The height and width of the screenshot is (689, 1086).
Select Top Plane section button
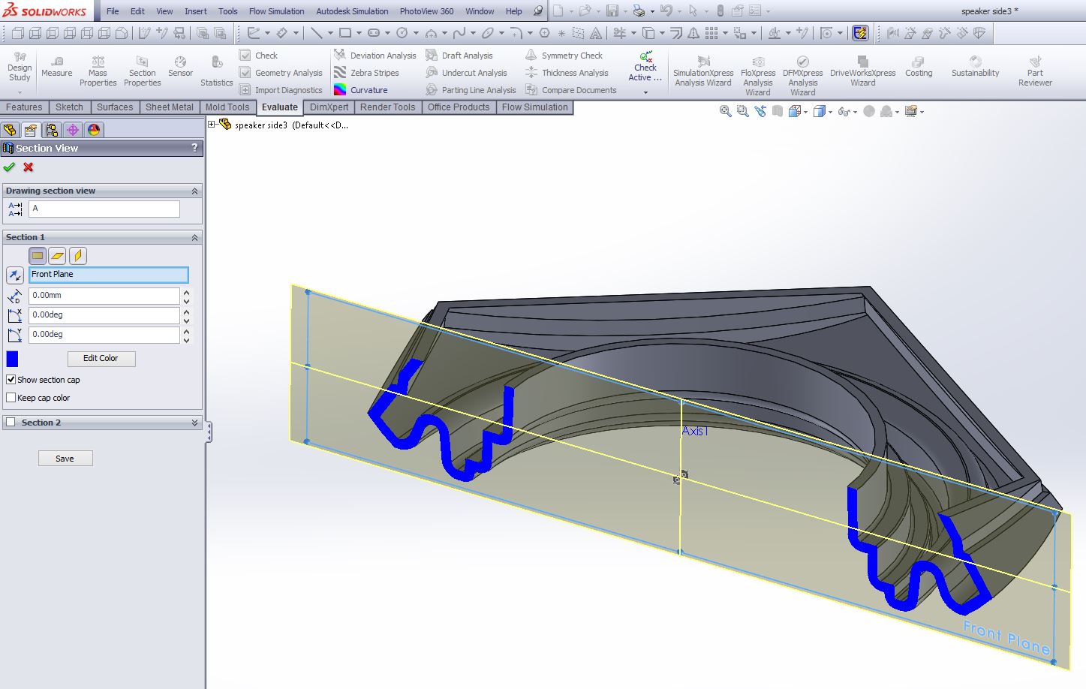(x=58, y=256)
